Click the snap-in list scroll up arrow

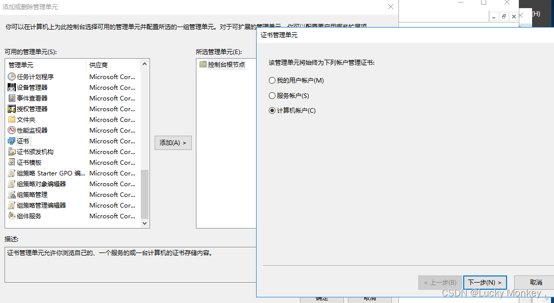(144, 64)
